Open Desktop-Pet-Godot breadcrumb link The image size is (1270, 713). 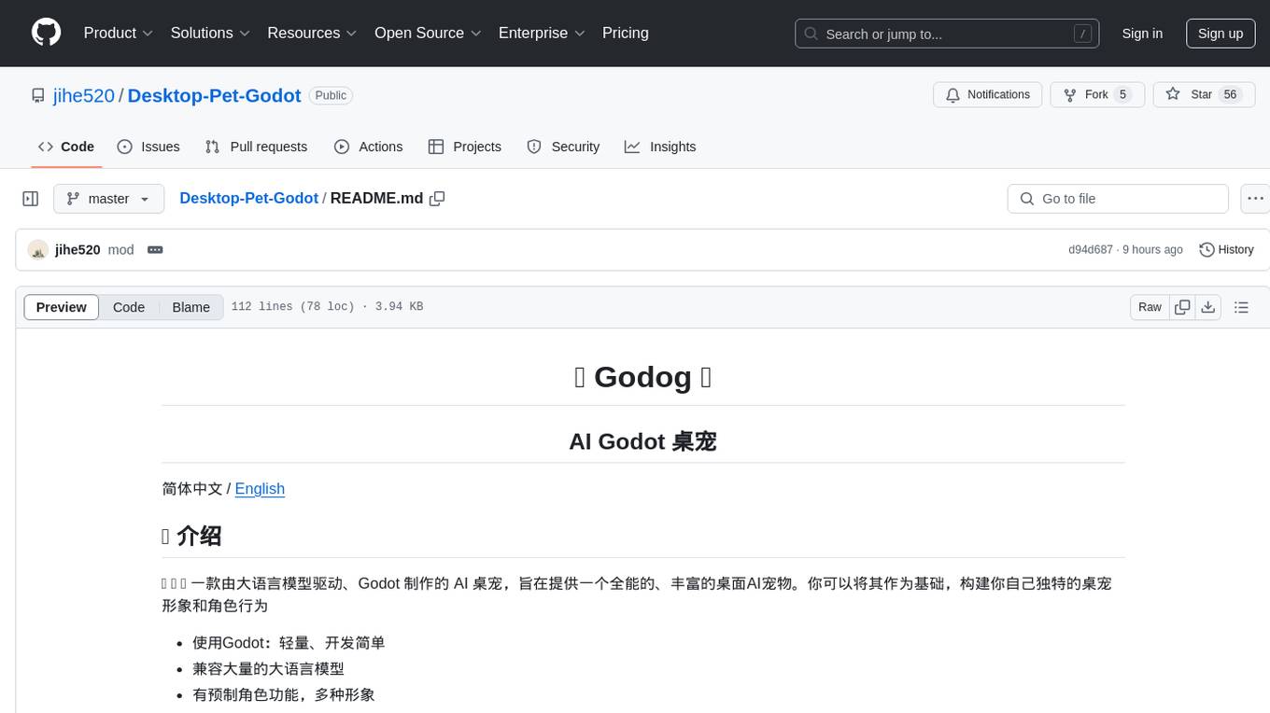tap(248, 199)
